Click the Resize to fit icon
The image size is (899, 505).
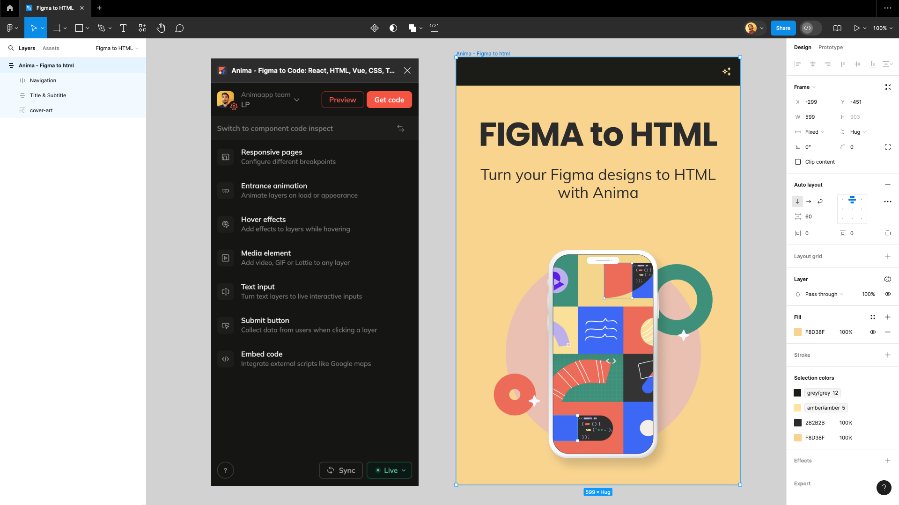point(888,87)
